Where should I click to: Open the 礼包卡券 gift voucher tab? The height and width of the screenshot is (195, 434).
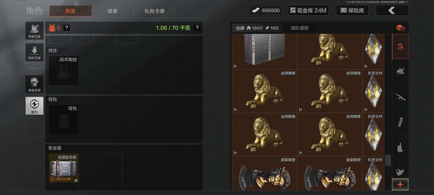pos(154,11)
